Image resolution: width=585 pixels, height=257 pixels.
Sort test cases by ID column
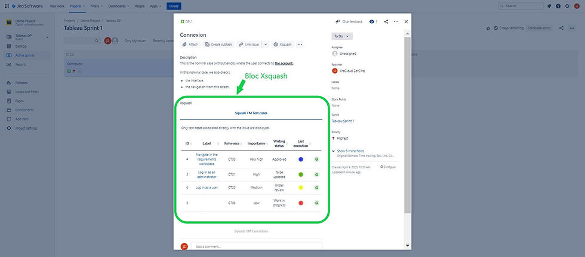click(x=187, y=143)
